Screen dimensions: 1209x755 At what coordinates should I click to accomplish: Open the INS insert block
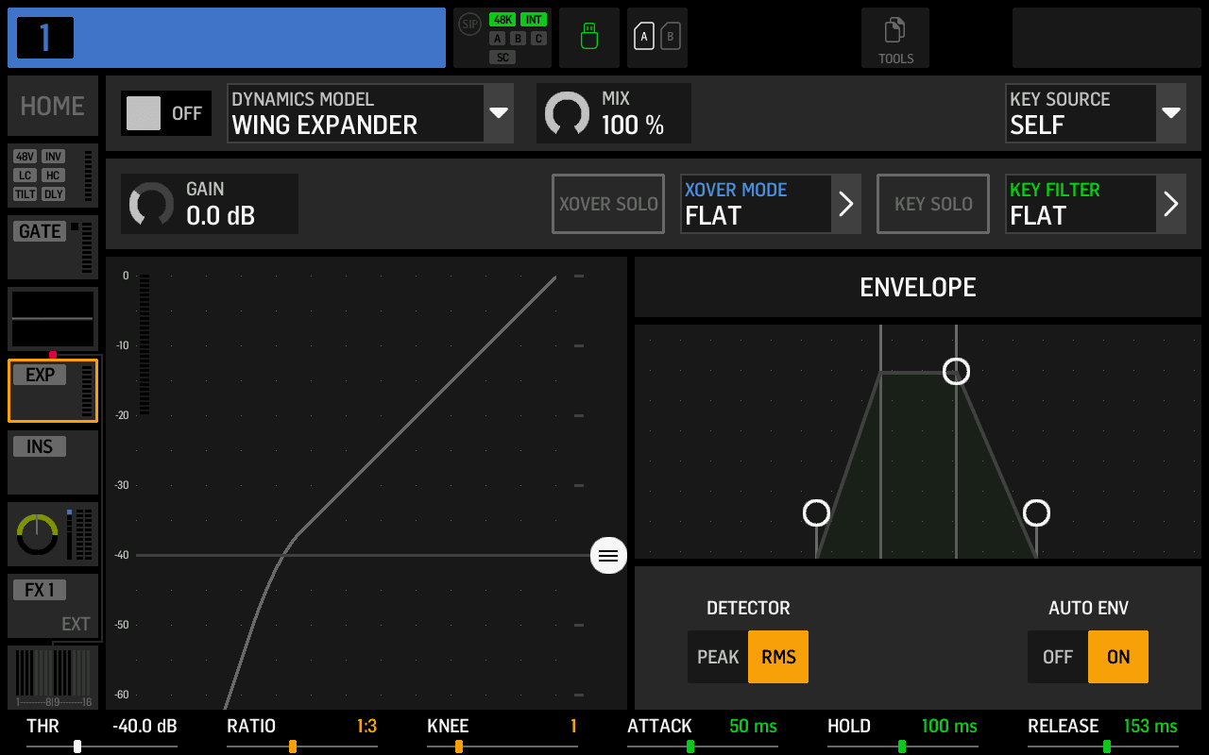coord(52,461)
